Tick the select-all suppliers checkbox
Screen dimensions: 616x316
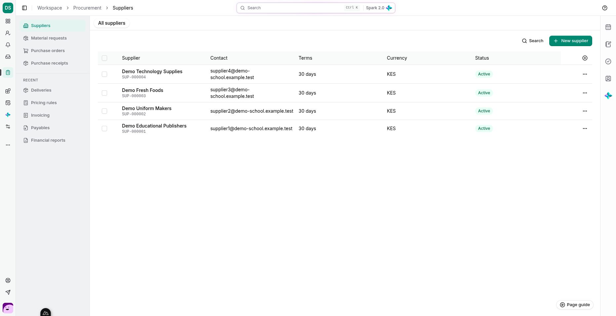pos(104,58)
